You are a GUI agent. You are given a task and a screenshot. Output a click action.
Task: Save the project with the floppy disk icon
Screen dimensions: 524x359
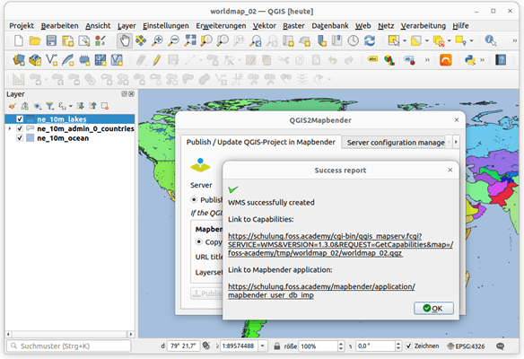(51, 40)
